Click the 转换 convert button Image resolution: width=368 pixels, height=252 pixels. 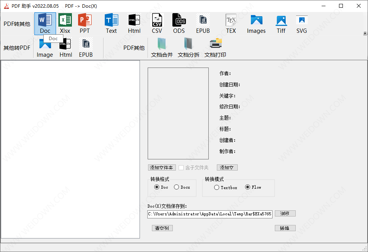[x=285, y=228]
